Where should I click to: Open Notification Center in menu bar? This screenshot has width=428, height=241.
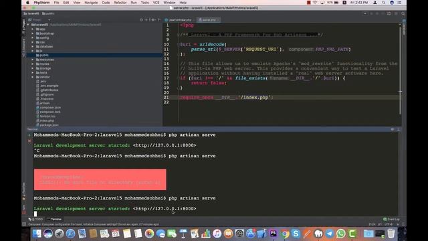pos(399,3)
